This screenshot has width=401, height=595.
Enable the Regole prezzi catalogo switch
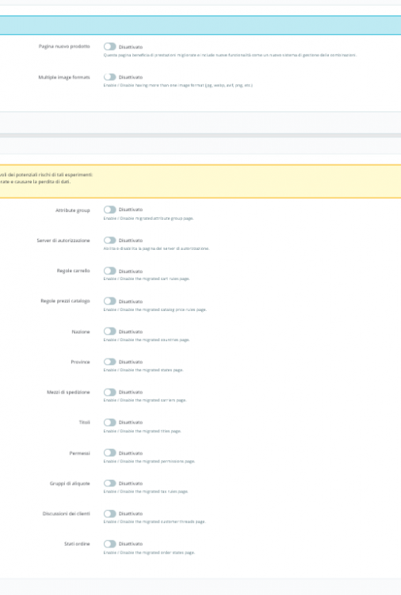click(x=110, y=301)
